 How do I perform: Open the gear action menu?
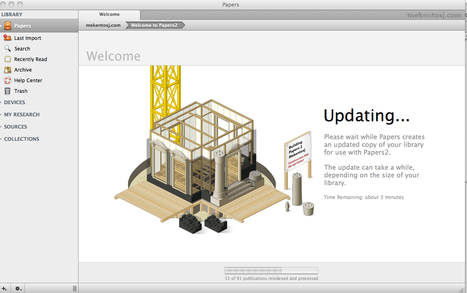click(19, 289)
